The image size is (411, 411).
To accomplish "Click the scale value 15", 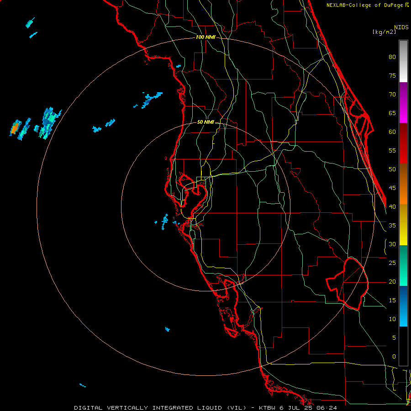I will tap(392, 300).
